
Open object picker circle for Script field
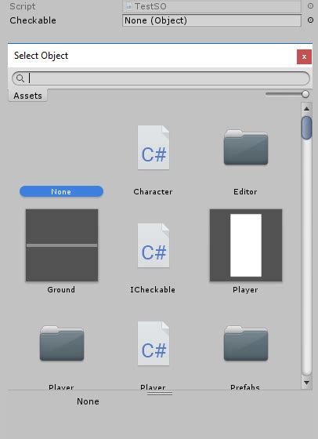[x=310, y=5]
